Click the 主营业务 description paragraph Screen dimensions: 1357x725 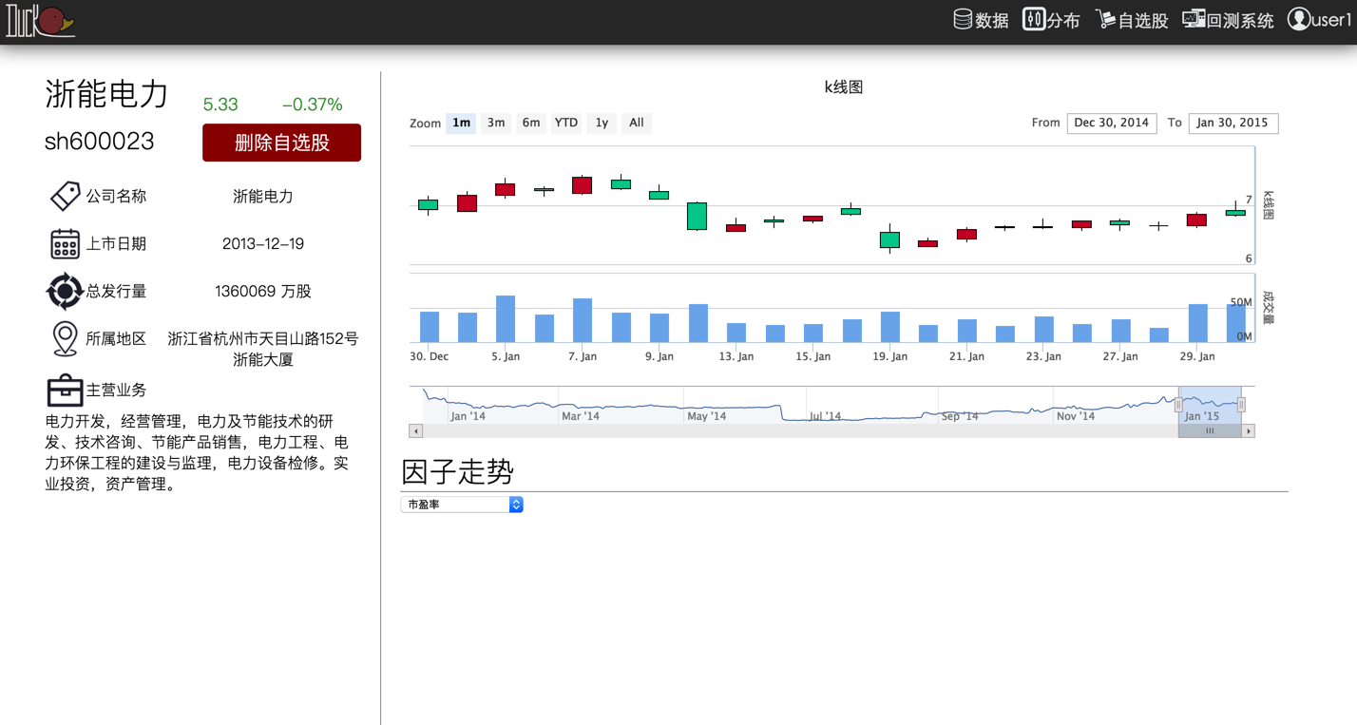(197, 452)
